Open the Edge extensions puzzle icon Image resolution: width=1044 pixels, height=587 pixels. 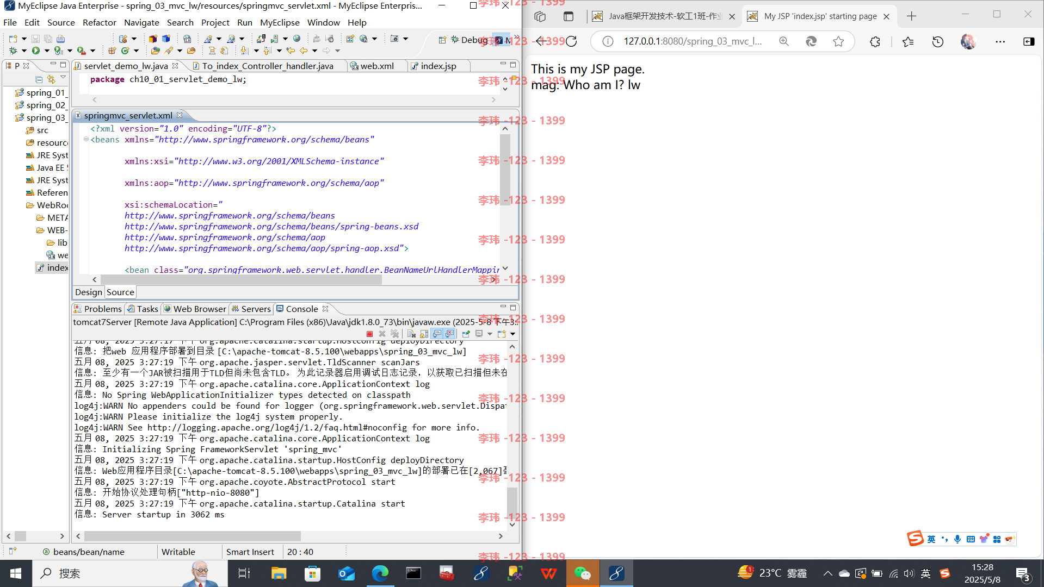875,41
